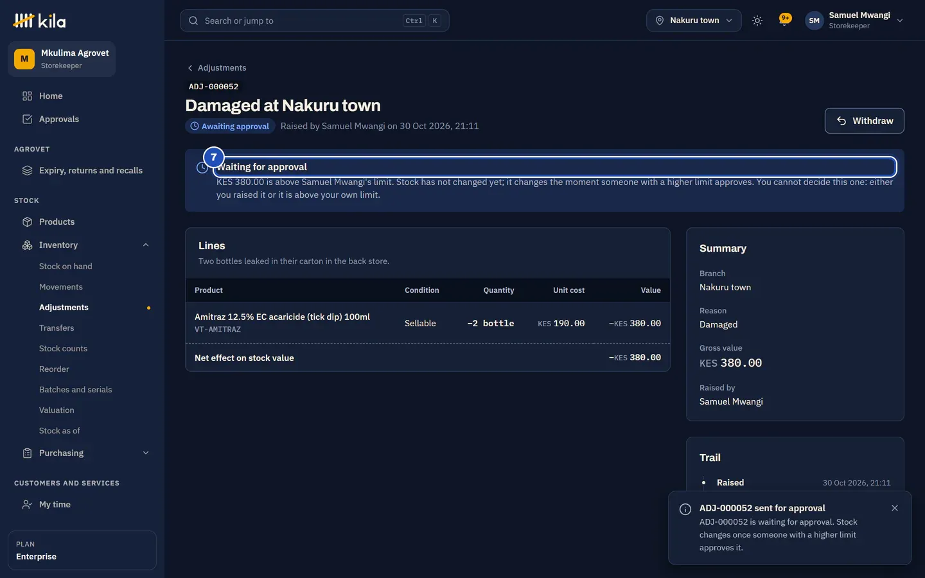Click the SM user avatar
The height and width of the screenshot is (578, 925).
point(814,21)
